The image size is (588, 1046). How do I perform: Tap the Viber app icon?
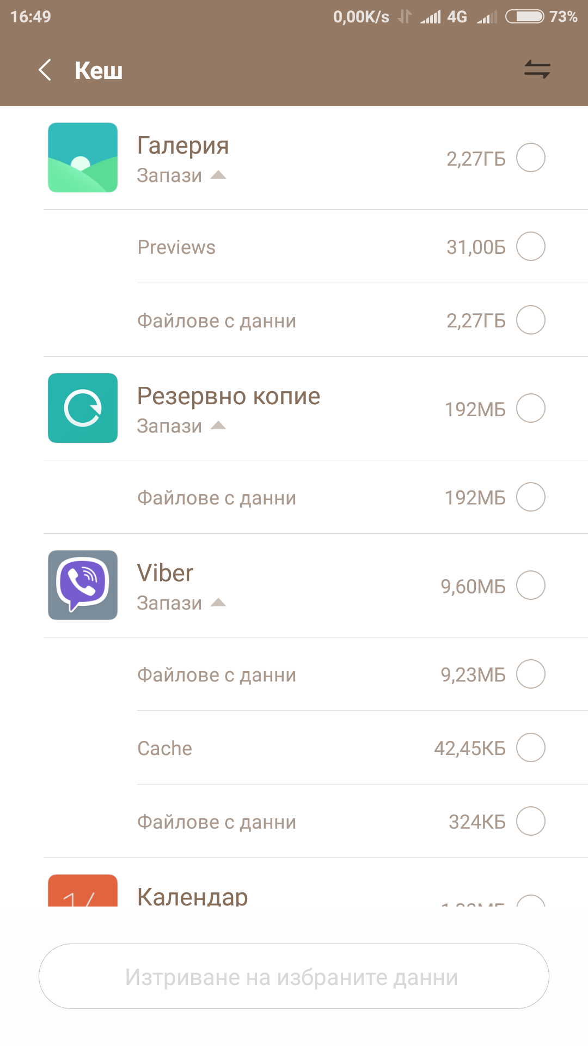(83, 585)
